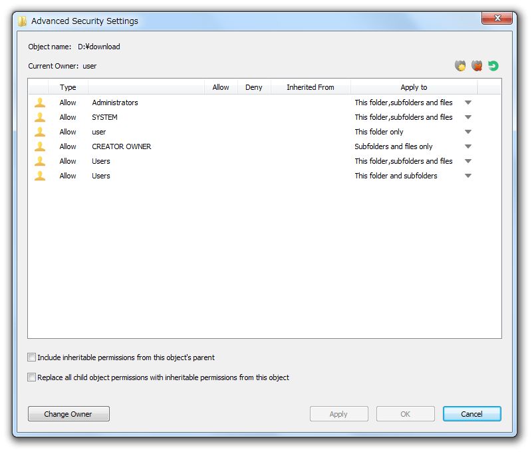Click 'This folder only' apply-to text

click(x=379, y=132)
